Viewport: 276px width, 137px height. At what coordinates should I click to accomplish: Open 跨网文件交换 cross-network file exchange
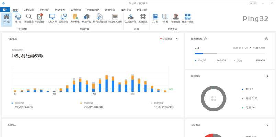tap(100, 18)
